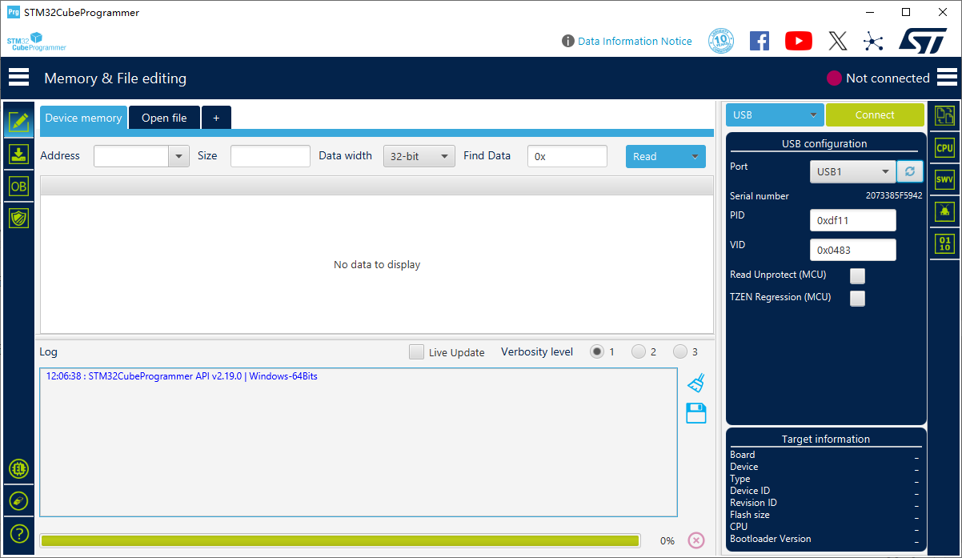Open the USB connection type dropdown
962x558 pixels.
point(775,115)
